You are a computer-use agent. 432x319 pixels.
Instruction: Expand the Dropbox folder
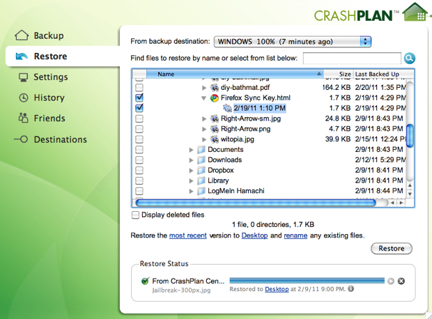(x=191, y=171)
